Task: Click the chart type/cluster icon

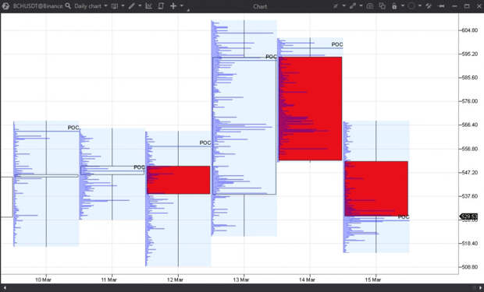Action: click(115, 6)
